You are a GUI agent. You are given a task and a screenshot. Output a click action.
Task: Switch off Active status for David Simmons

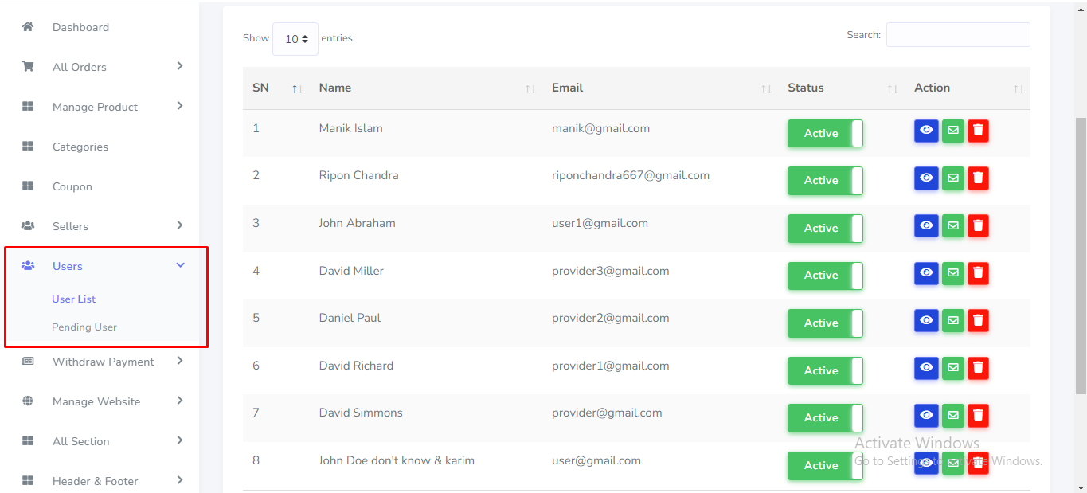pos(824,418)
